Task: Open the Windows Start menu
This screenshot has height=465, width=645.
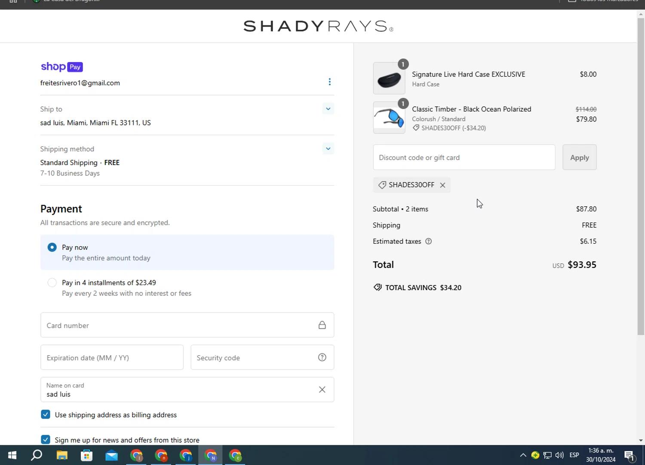Action: coord(12,455)
